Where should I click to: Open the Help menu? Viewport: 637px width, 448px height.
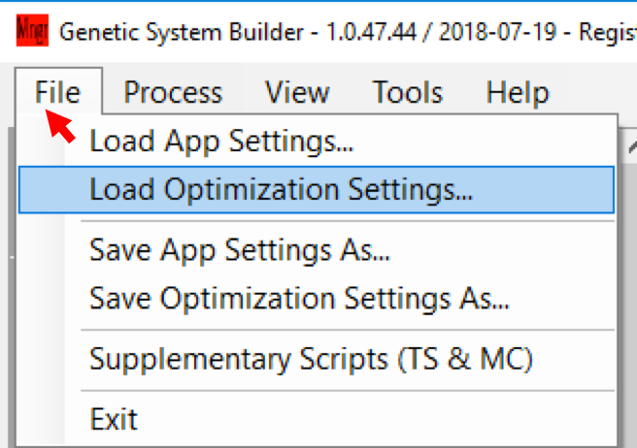pyautogui.click(x=518, y=93)
